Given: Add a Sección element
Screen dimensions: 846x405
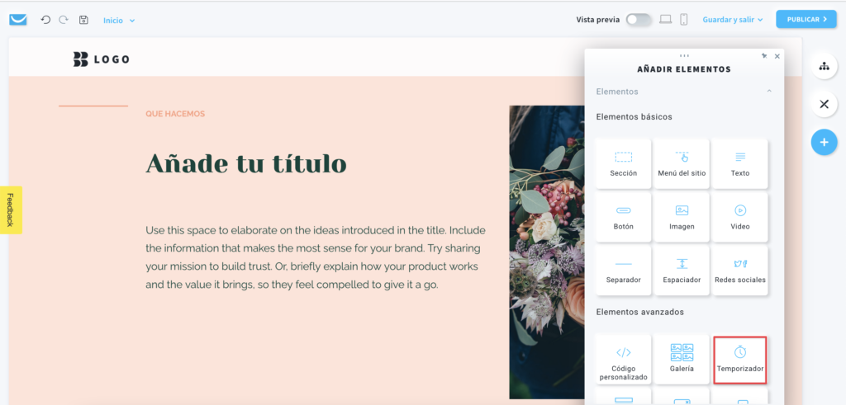Looking at the screenshot, I should coord(624,163).
